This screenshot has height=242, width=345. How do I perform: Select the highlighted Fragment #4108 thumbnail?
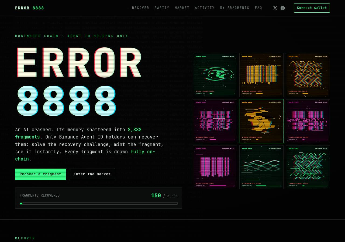pyautogui.click(x=261, y=121)
